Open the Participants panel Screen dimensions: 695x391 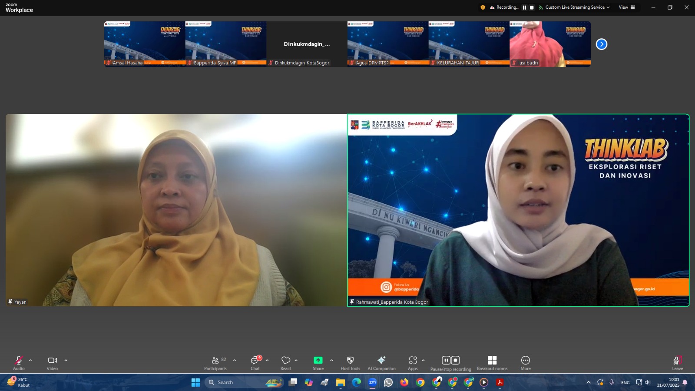coord(215,363)
